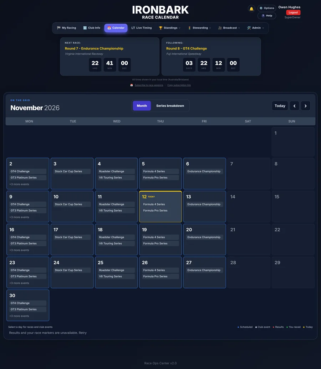Click GT4 Challenge on November 23

click(x=28, y=270)
